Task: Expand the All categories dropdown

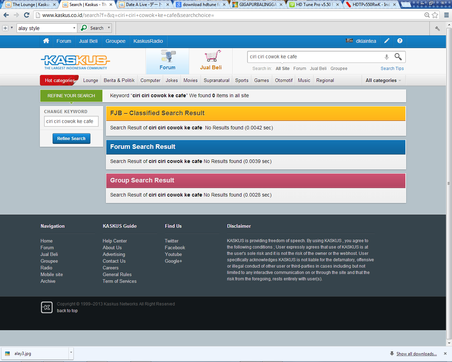Action: pos(383,81)
